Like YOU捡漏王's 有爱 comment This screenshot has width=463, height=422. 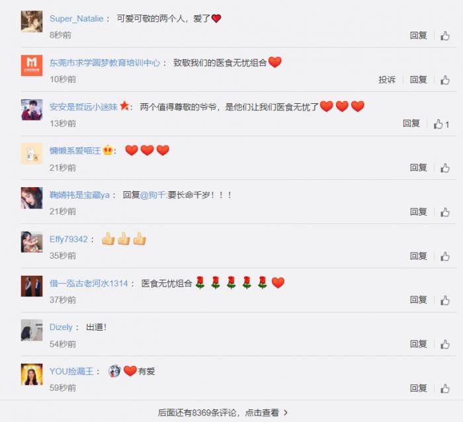tap(445, 388)
